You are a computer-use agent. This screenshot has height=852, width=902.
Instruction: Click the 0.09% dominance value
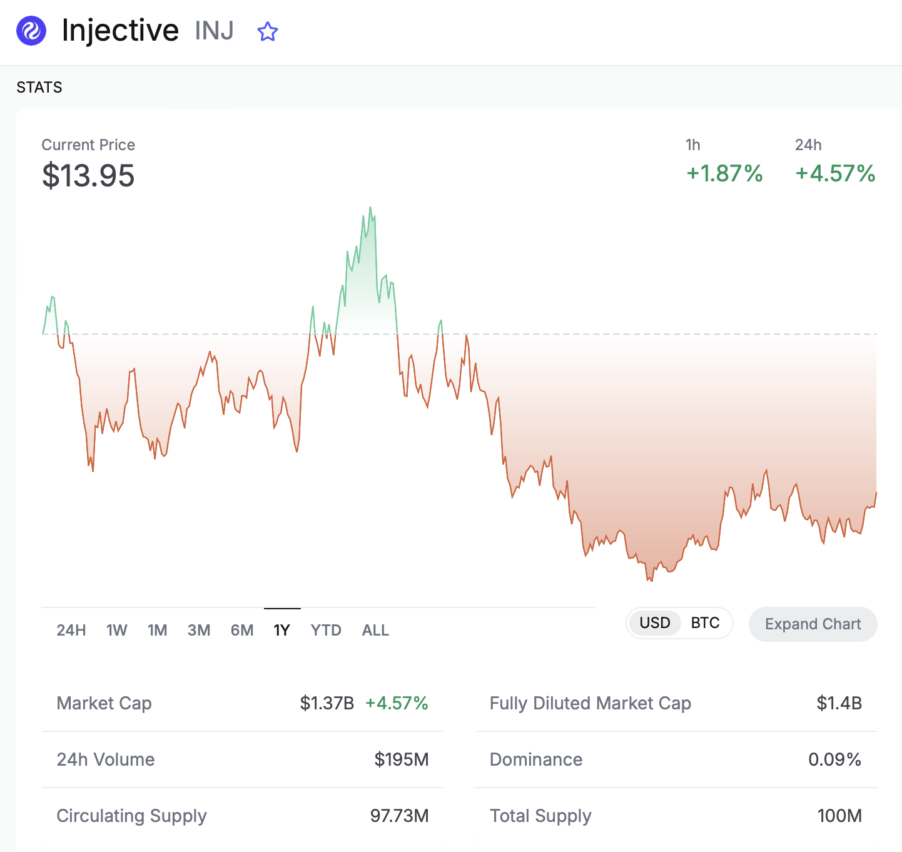click(x=835, y=759)
